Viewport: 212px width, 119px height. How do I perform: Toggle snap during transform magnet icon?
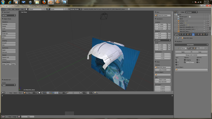point(89,93)
